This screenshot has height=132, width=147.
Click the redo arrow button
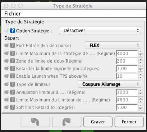click(66, 122)
